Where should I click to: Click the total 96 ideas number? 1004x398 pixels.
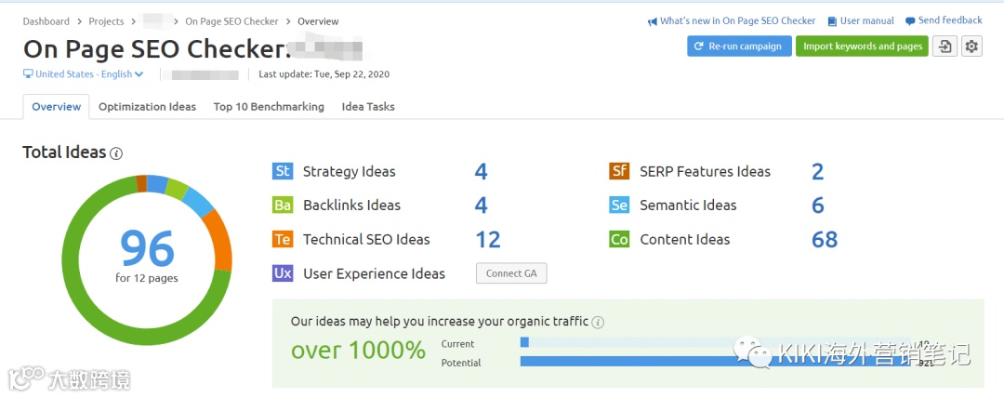point(147,248)
